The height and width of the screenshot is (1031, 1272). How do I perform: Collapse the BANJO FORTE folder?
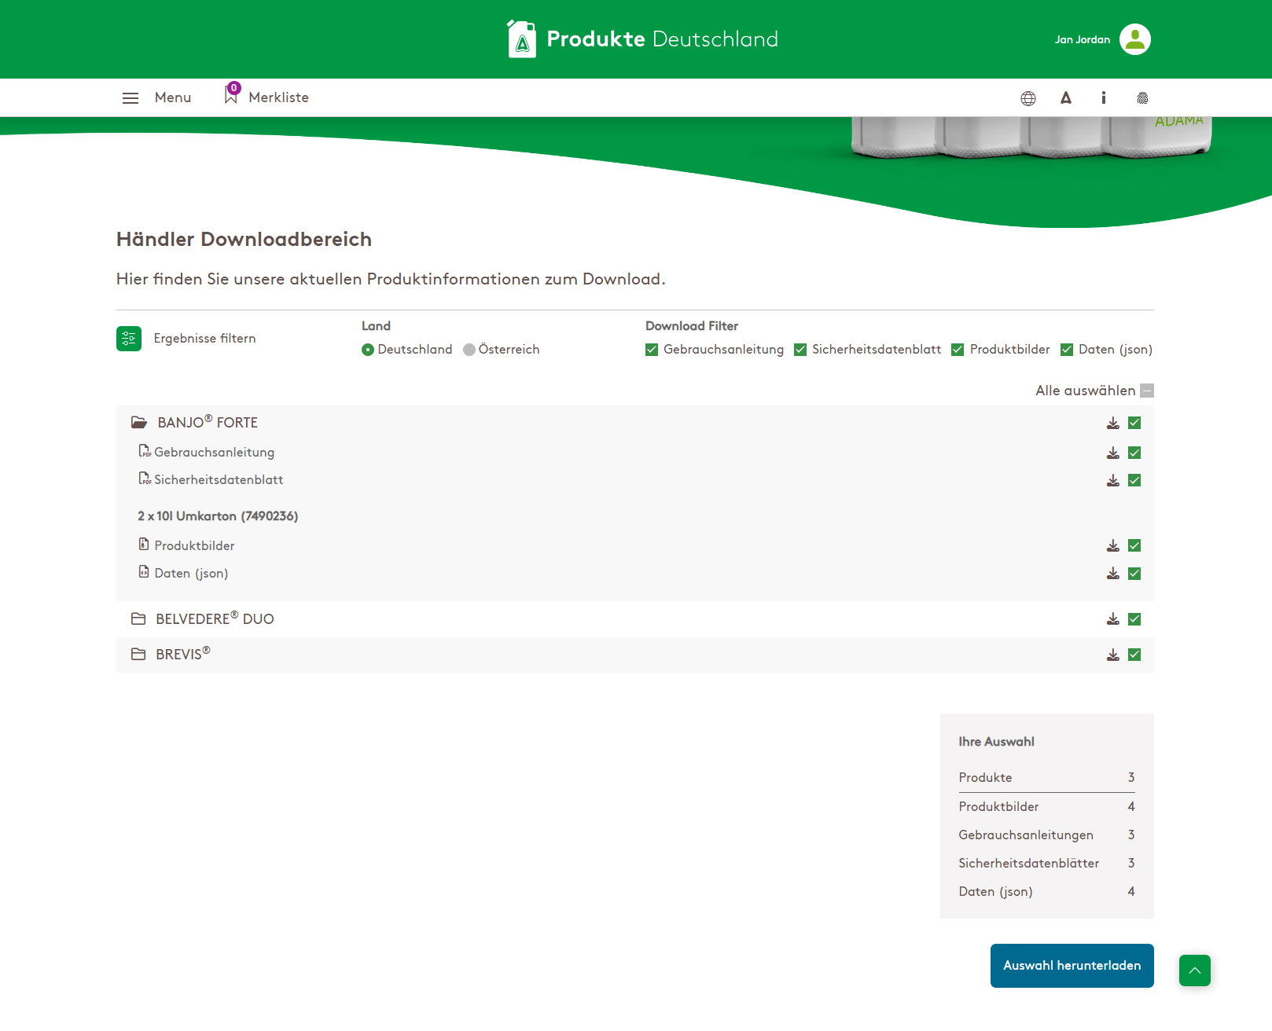(139, 423)
